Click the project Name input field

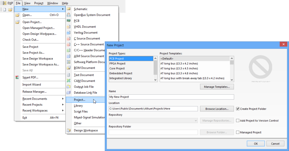(171, 97)
